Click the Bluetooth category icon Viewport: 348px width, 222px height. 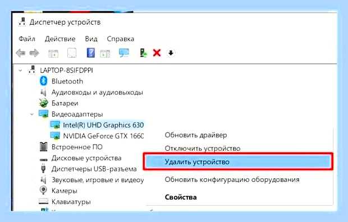44,81
